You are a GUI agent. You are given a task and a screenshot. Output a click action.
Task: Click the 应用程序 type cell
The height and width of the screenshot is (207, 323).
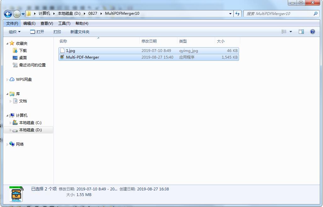[187, 57]
